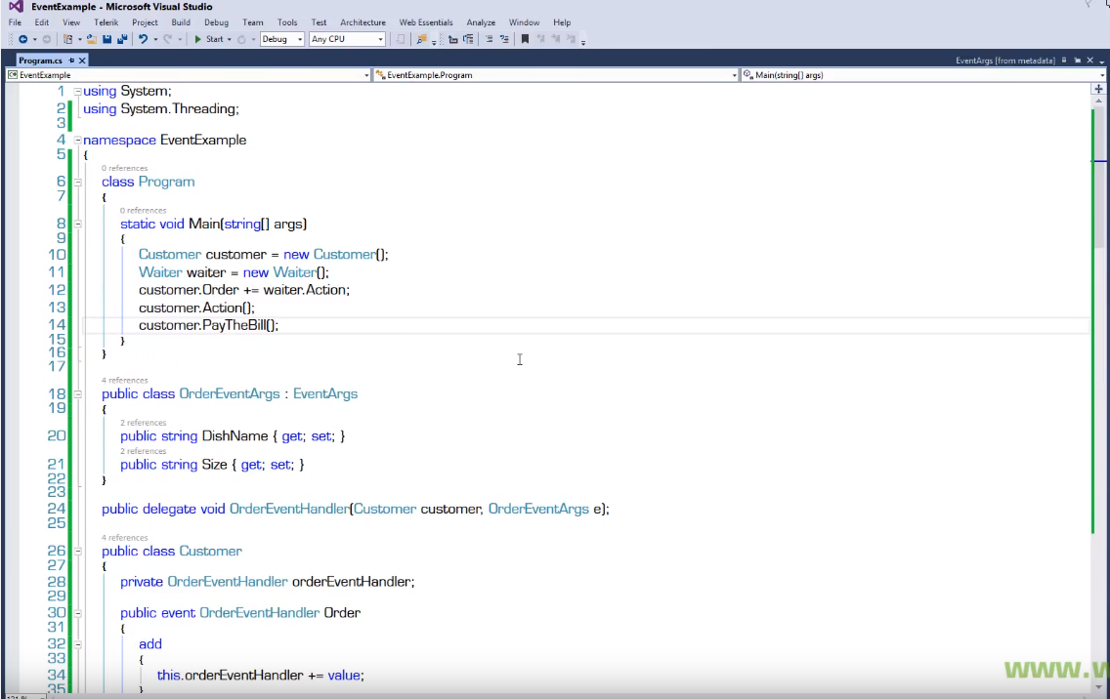
Task: Undo last edit with the Undo icon
Action: [x=143, y=40]
